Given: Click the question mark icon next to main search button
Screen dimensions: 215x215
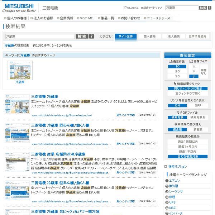Looking at the screenshot, I should pyautogui.click(x=92, y=36).
